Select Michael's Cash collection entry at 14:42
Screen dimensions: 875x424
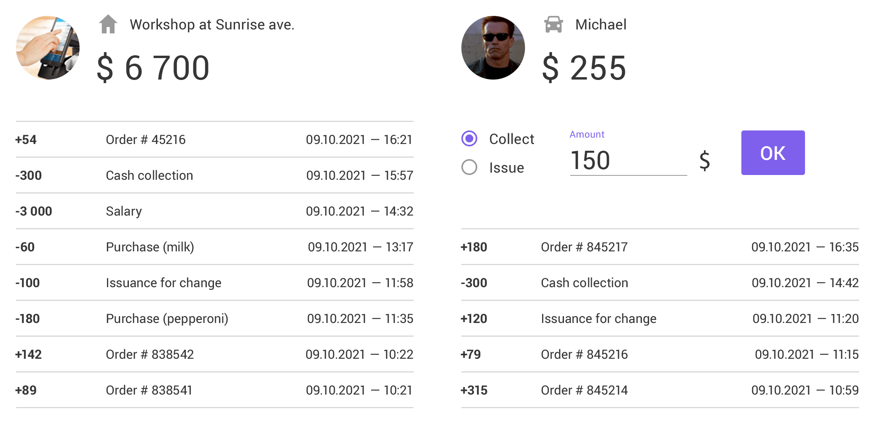coord(584,283)
